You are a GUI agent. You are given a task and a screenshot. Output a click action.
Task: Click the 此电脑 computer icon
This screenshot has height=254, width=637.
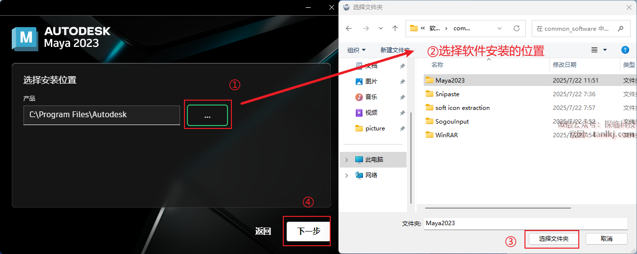359,159
